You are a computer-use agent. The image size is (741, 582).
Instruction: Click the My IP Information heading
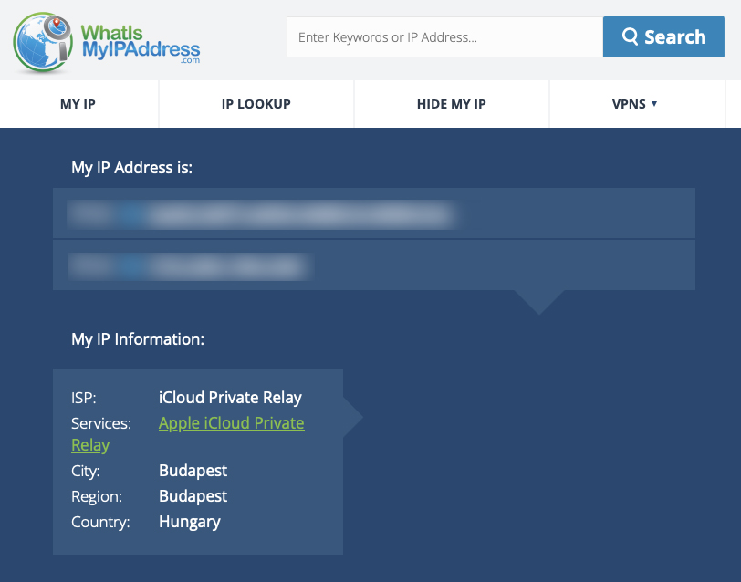point(138,338)
